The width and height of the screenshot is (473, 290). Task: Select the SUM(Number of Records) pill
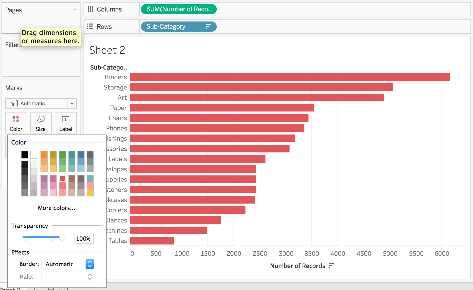178,9
